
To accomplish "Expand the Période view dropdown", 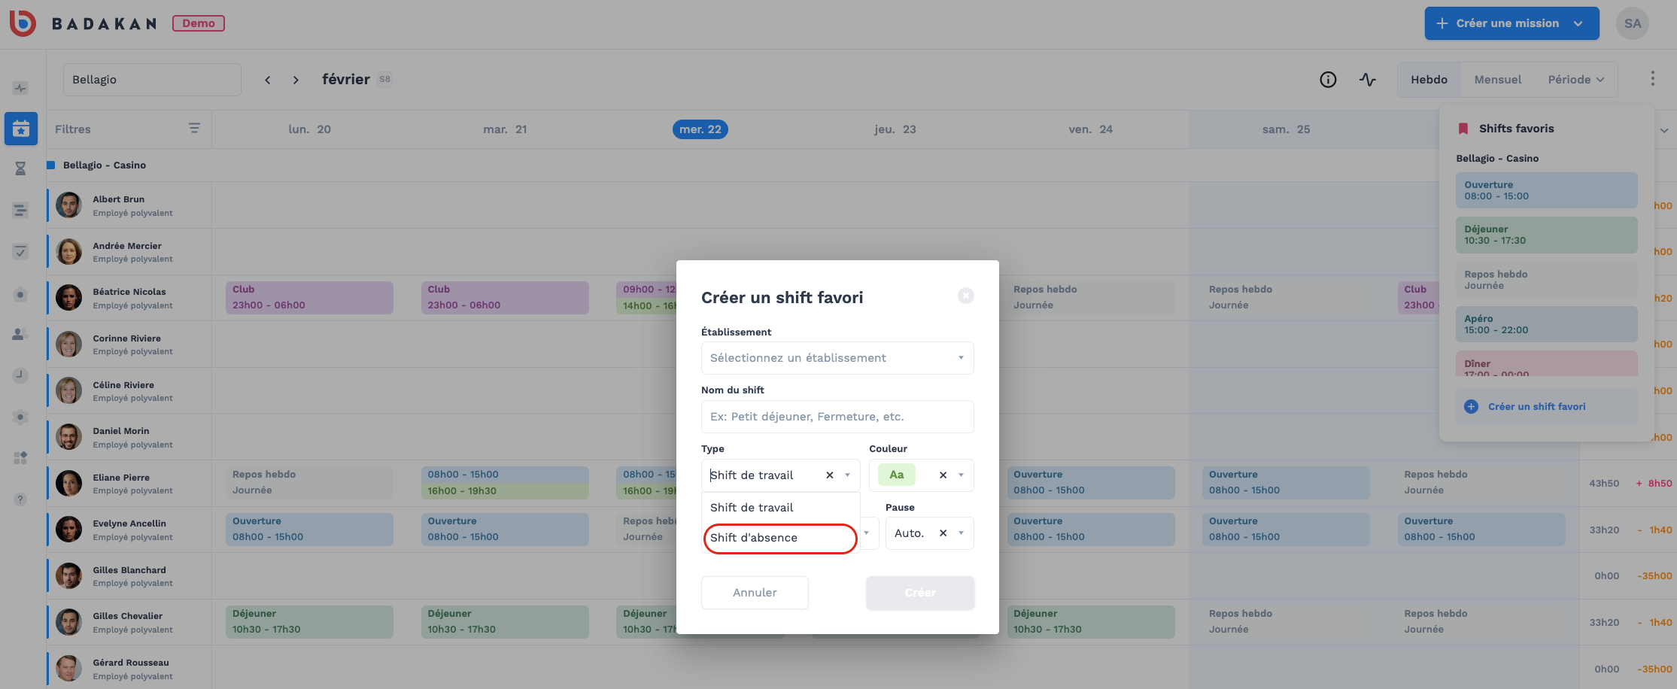I will click(1576, 80).
